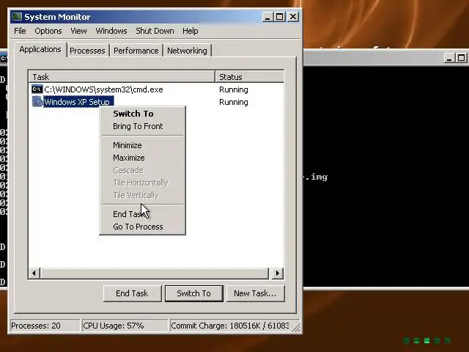469x352 pixels.
Task: Click the Windows XP Setup task icon
Action: point(37,102)
